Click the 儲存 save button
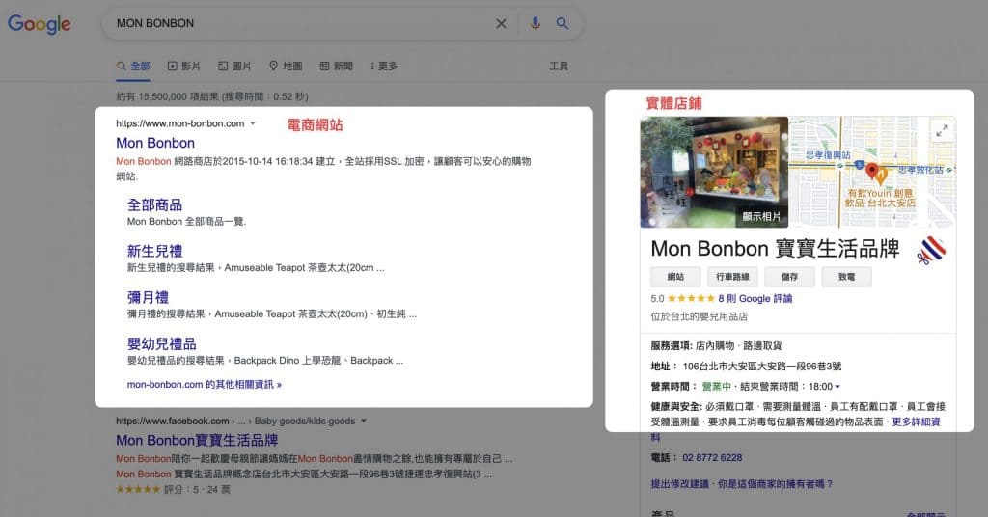Image resolution: width=988 pixels, height=517 pixels. (789, 277)
